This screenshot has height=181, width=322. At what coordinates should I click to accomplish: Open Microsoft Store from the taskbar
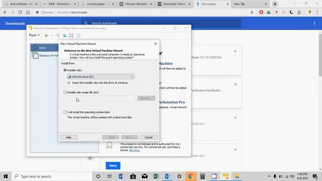133,176
